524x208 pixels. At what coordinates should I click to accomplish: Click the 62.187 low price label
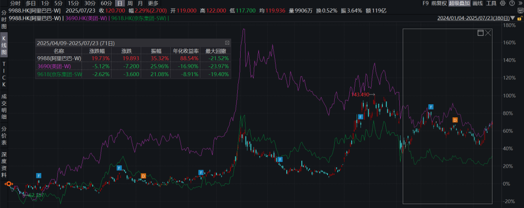(36, 194)
